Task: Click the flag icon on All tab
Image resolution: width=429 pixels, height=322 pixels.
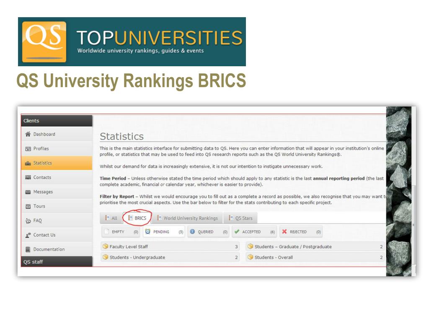Action: [x=108, y=218]
